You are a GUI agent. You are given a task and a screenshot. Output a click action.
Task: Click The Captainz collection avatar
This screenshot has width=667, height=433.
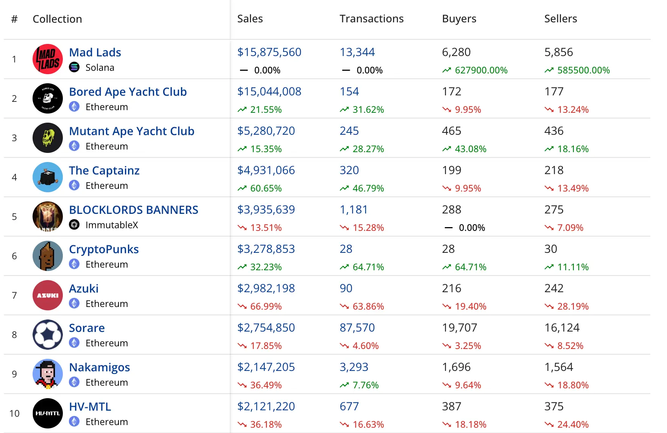(x=48, y=177)
